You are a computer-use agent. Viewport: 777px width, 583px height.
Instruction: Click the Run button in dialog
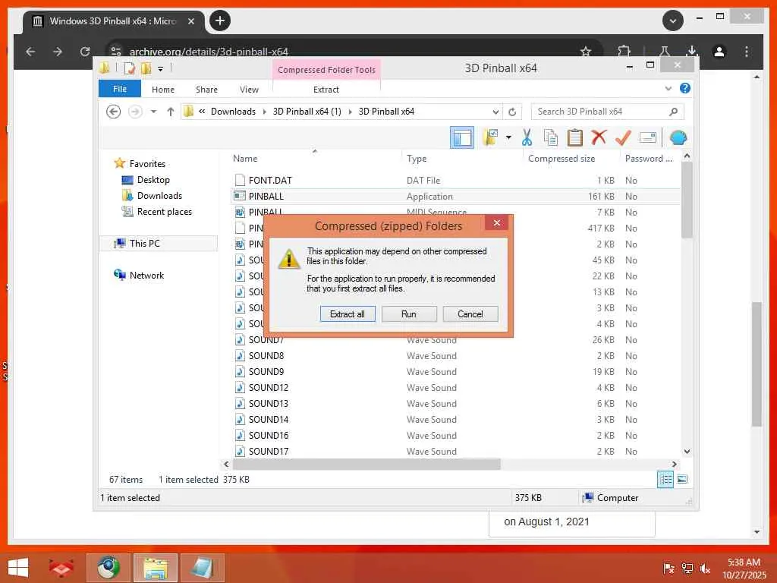(409, 314)
